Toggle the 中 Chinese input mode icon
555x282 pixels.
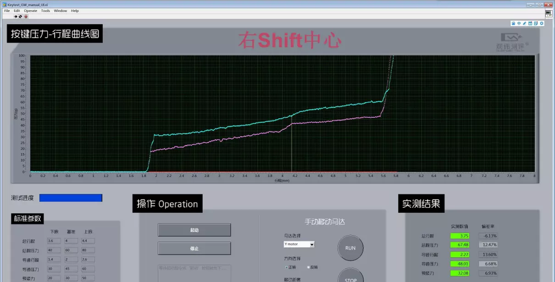pos(519,23)
